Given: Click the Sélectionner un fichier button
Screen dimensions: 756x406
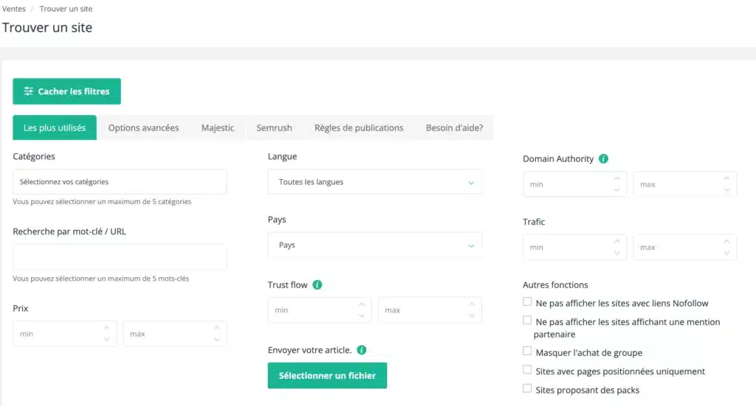Looking at the screenshot, I should [x=327, y=376].
